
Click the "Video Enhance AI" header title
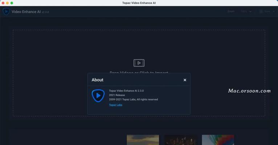point(26,12)
